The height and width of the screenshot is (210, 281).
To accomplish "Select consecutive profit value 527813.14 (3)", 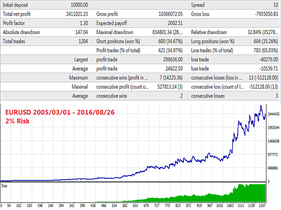I will pos(170,87).
